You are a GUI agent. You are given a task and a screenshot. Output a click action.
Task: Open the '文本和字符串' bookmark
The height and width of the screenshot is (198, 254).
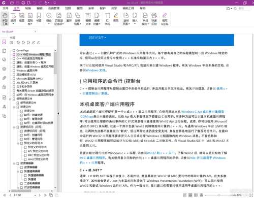point(24,87)
